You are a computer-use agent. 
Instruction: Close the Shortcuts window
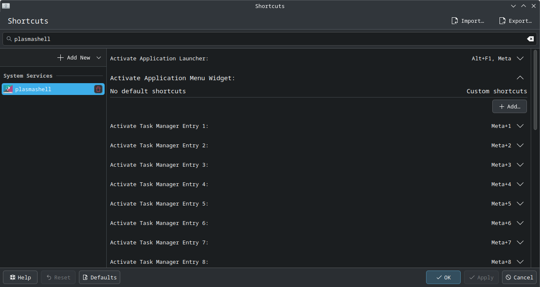(x=534, y=6)
